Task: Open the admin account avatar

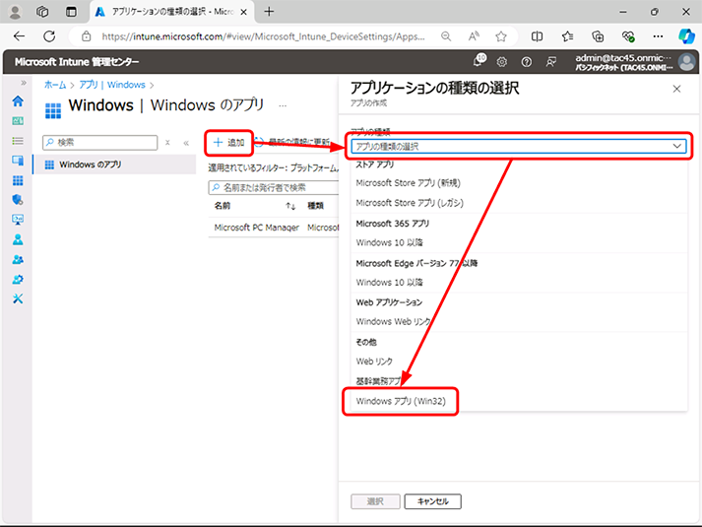Action: [x=686, y=62]
